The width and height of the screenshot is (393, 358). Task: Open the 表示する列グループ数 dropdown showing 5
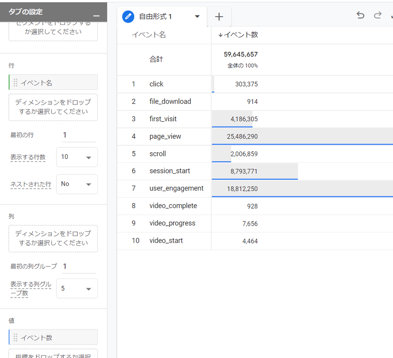click(77, 288)
